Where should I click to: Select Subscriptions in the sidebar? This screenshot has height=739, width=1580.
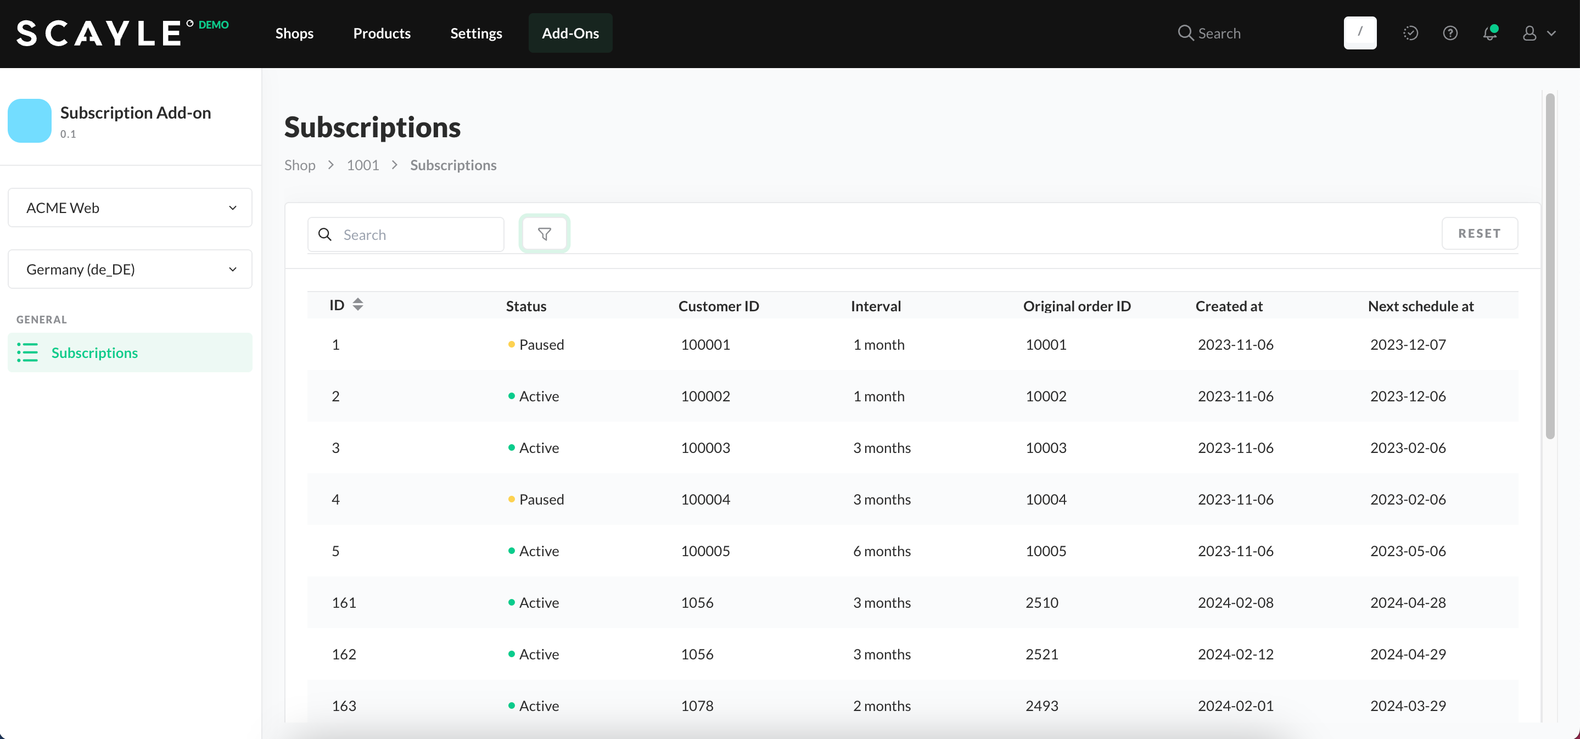pos(94,352)
